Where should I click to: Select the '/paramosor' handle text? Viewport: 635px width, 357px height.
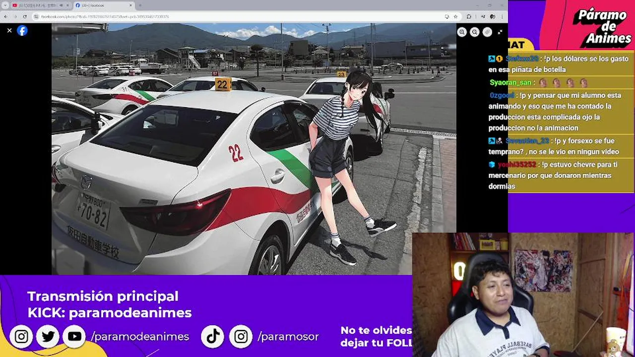pyautogui.click(x=288, y=337)
